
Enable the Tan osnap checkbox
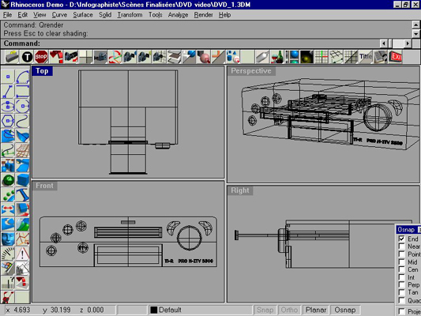tap(402, 292)
